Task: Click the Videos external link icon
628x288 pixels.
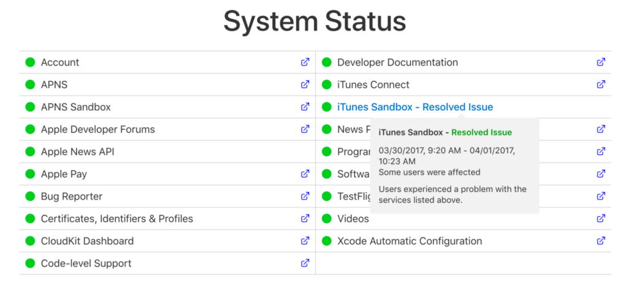Action: tap(601, 219)
